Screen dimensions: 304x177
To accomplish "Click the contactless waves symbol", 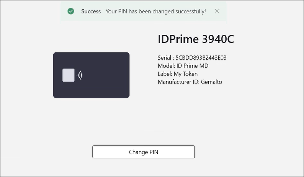I will click(79, 75).
